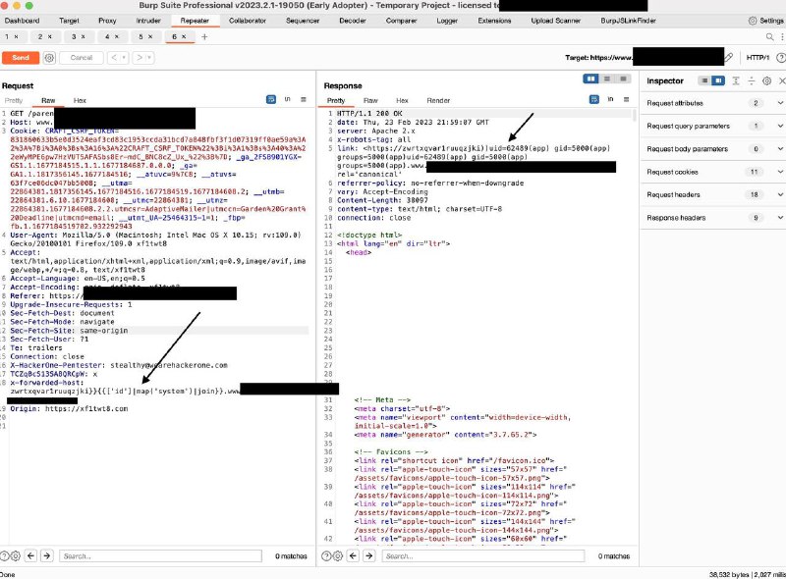Viewport: 786px width, 579px height.
Task: Click the Cancel button
Action: (x=82, y=58)
